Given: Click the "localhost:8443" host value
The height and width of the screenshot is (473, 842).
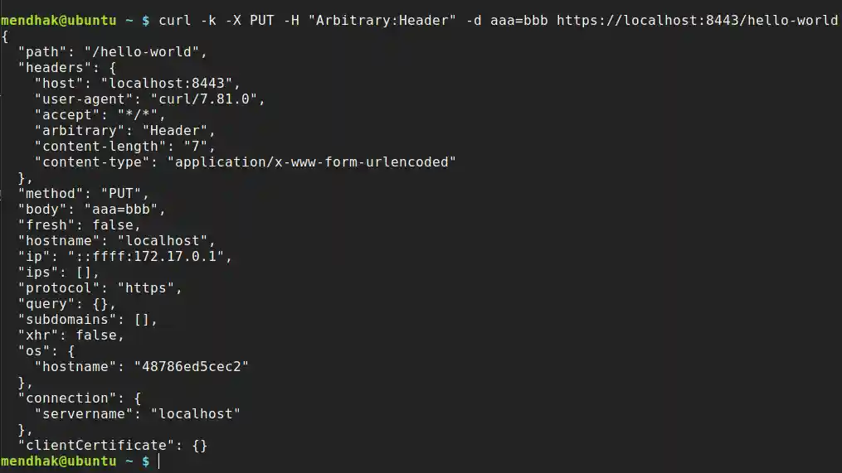Looking at the screenshot, I should pos(170,83).
